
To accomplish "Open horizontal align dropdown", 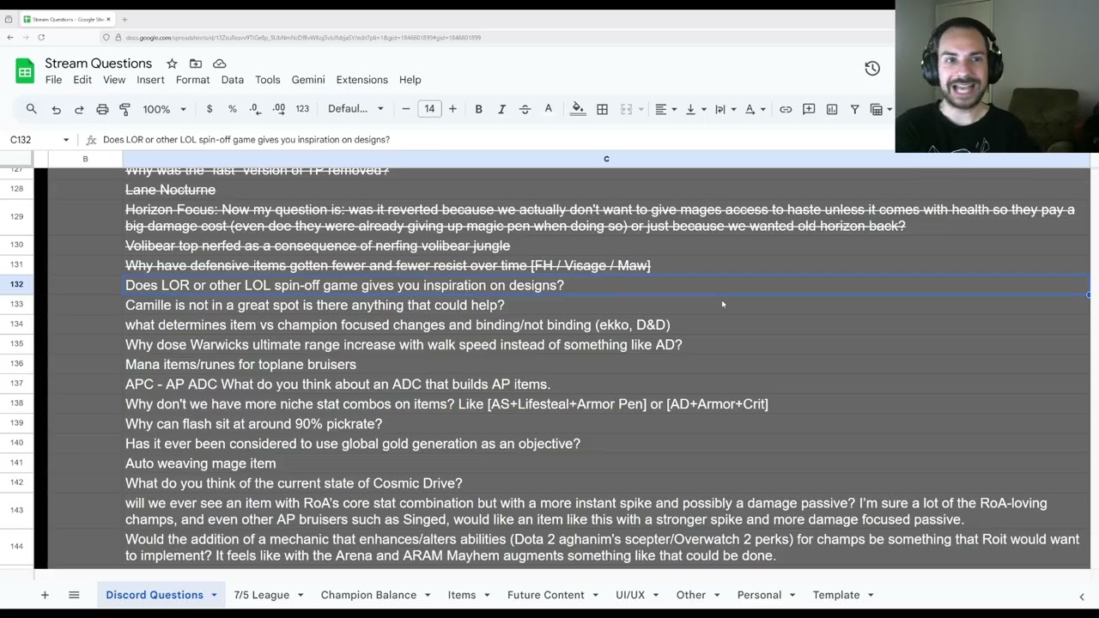I will point(666,109).
